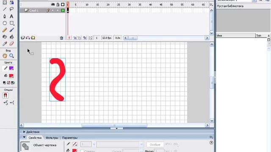271x152 pixels.
Task: Select layer Слой 1 in timeline
Action: pos(34,11)
